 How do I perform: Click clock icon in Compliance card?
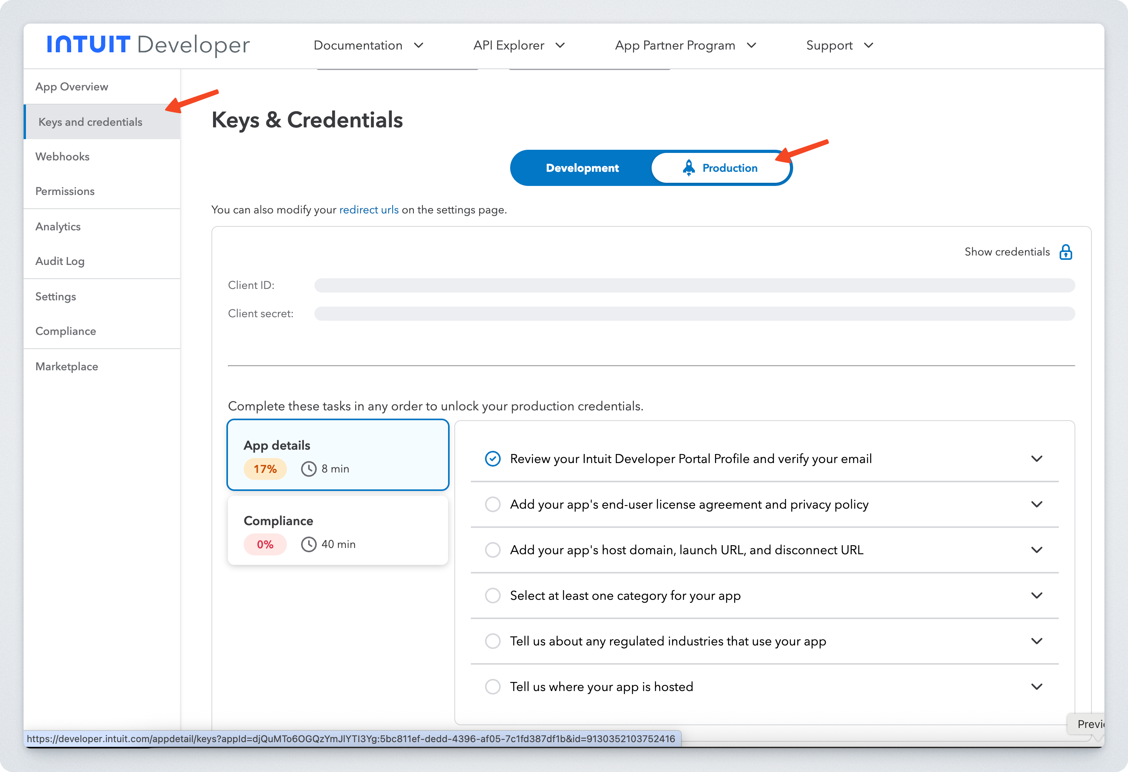pos(309,544)
